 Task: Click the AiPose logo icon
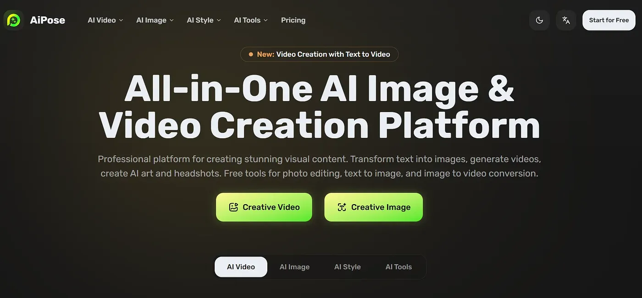tap(14, 20)
